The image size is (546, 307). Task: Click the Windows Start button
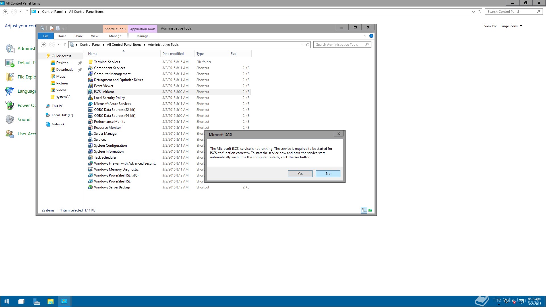tap(7, 301)
